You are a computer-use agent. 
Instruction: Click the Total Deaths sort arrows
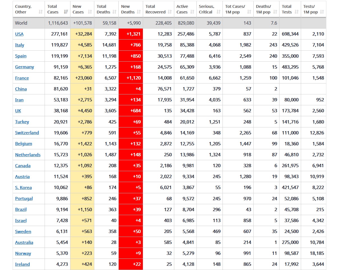[114, 12]
